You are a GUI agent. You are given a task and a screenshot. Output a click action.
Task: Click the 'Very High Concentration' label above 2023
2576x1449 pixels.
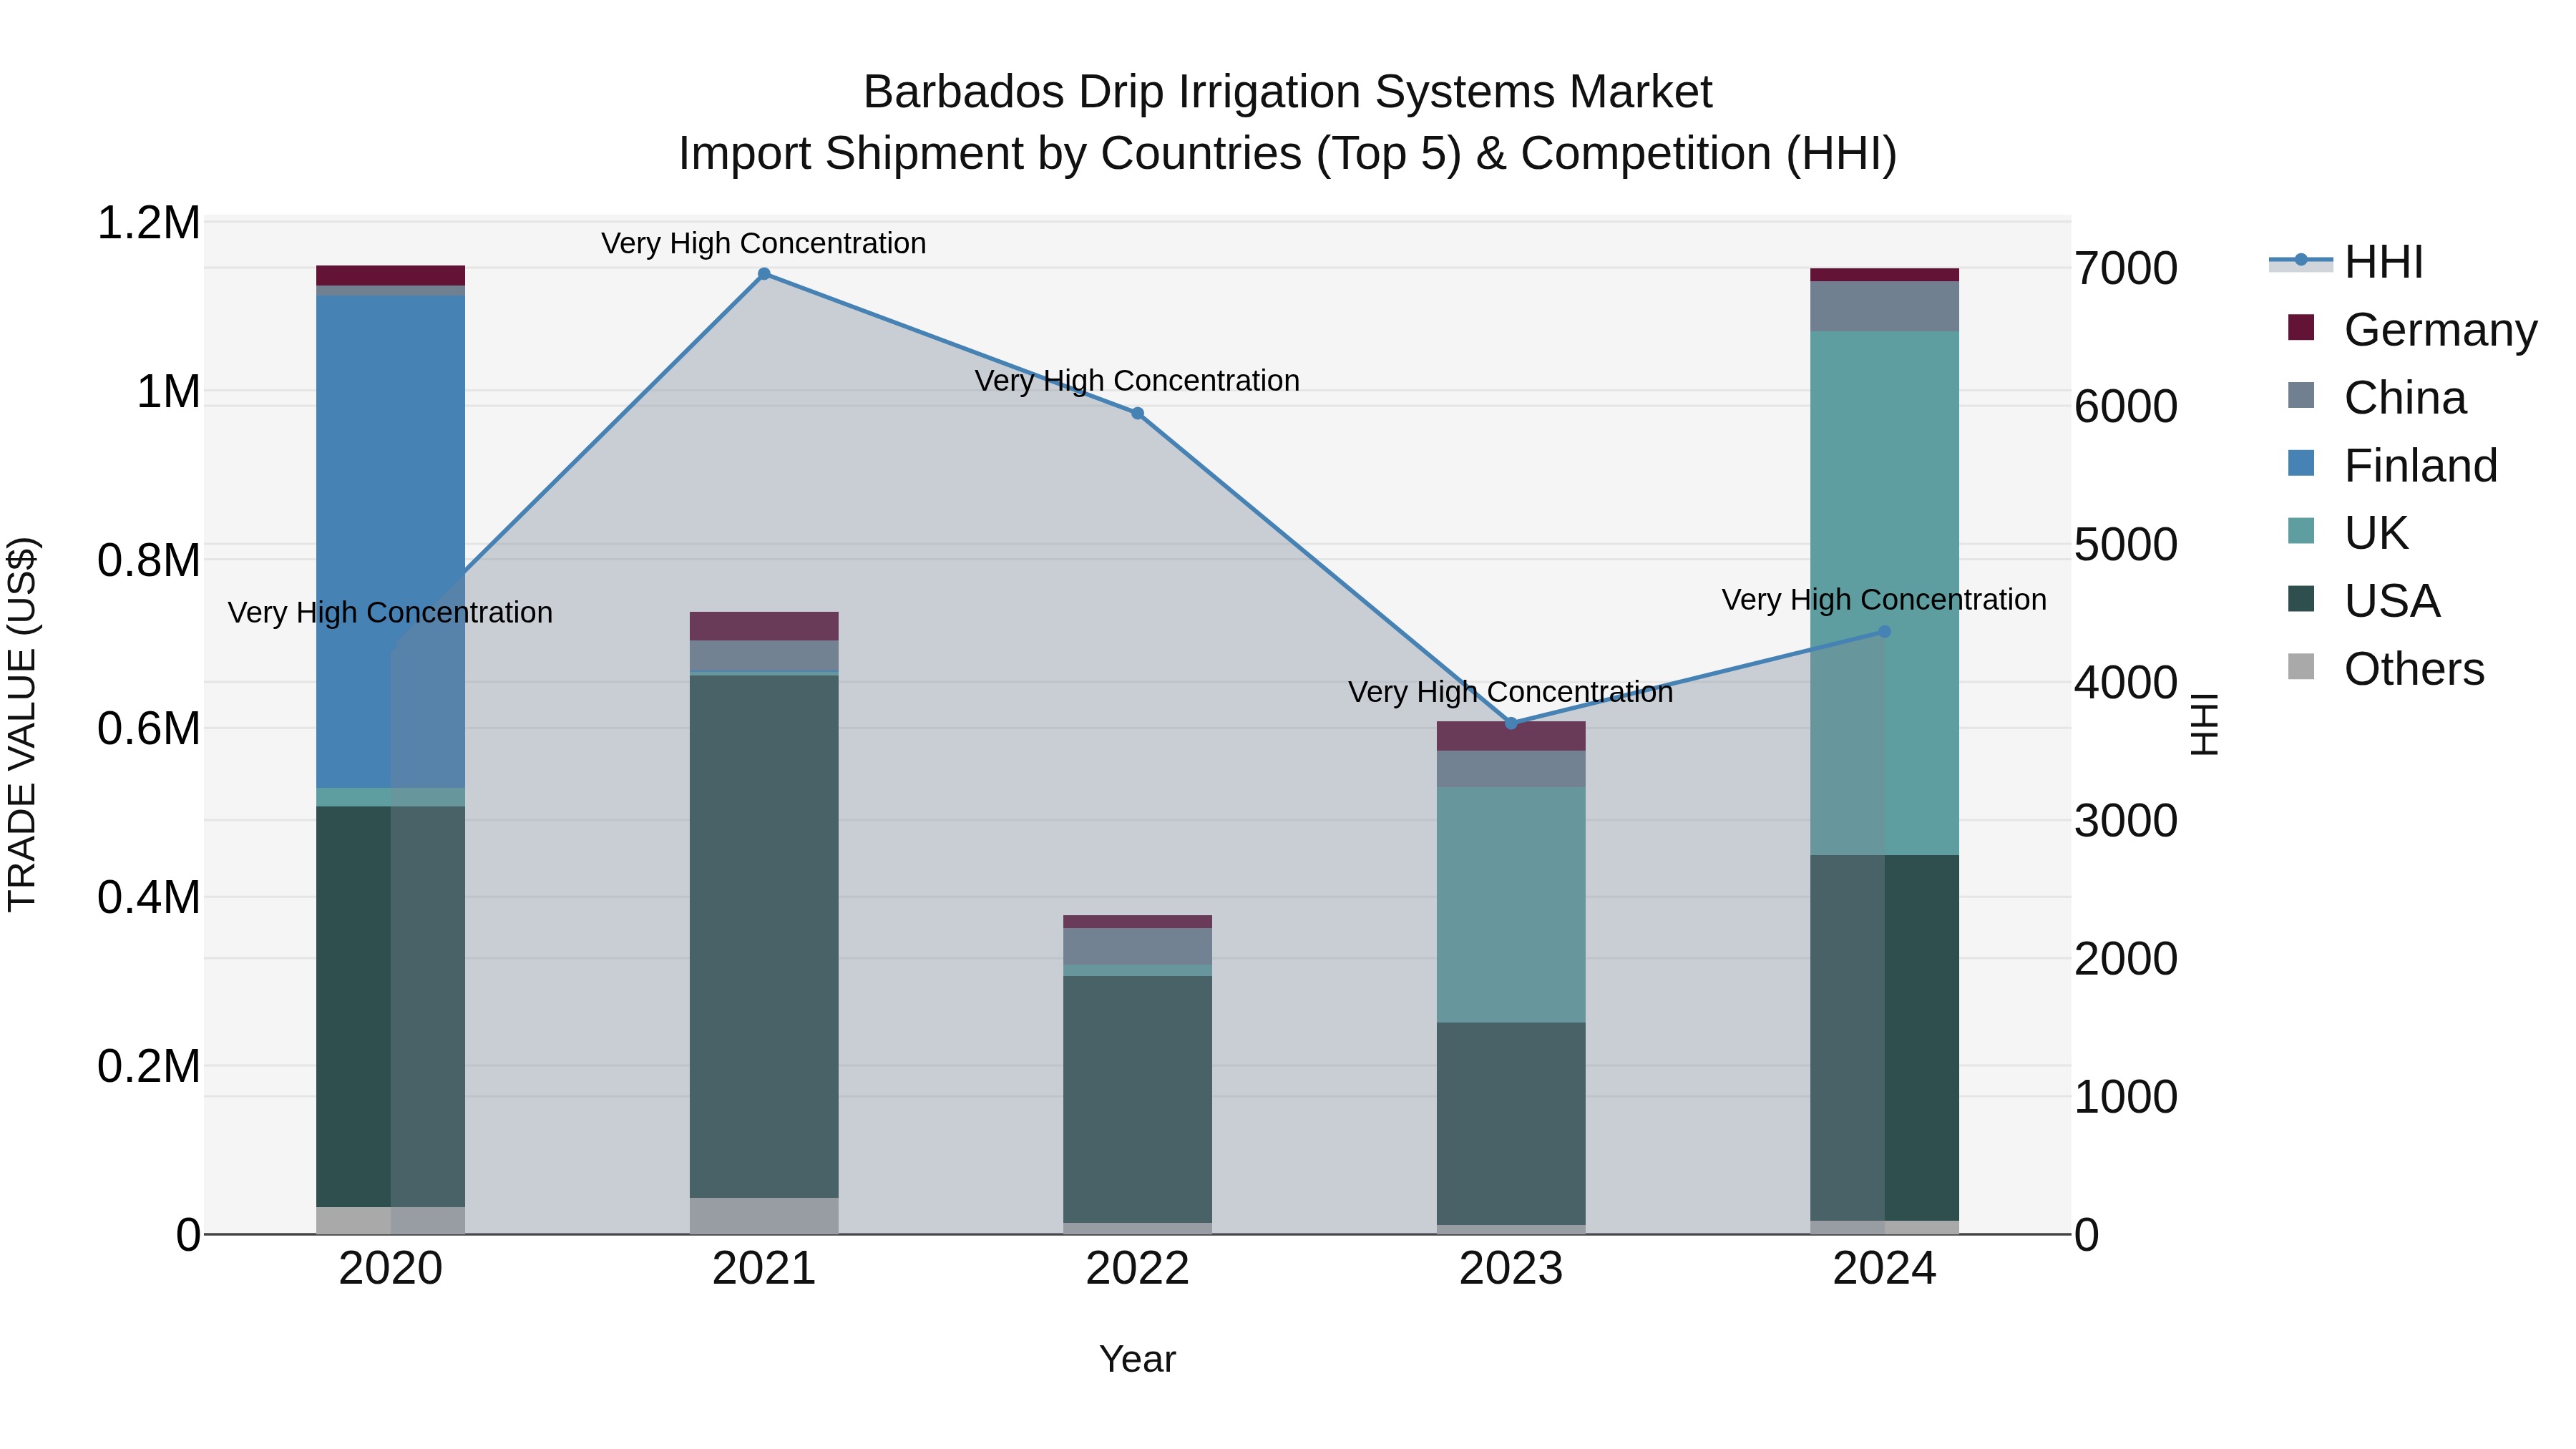1511,692
